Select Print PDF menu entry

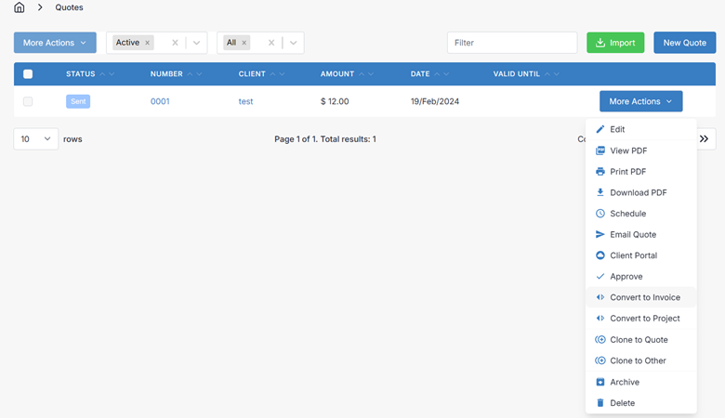640,171
